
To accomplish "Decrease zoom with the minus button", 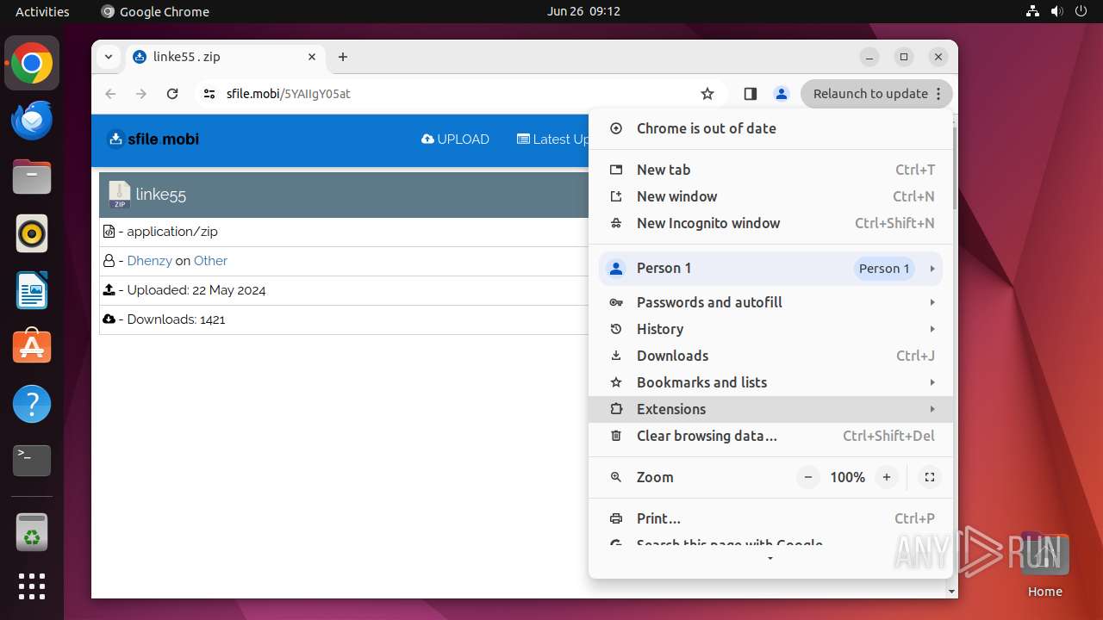I will coord(808,477).
